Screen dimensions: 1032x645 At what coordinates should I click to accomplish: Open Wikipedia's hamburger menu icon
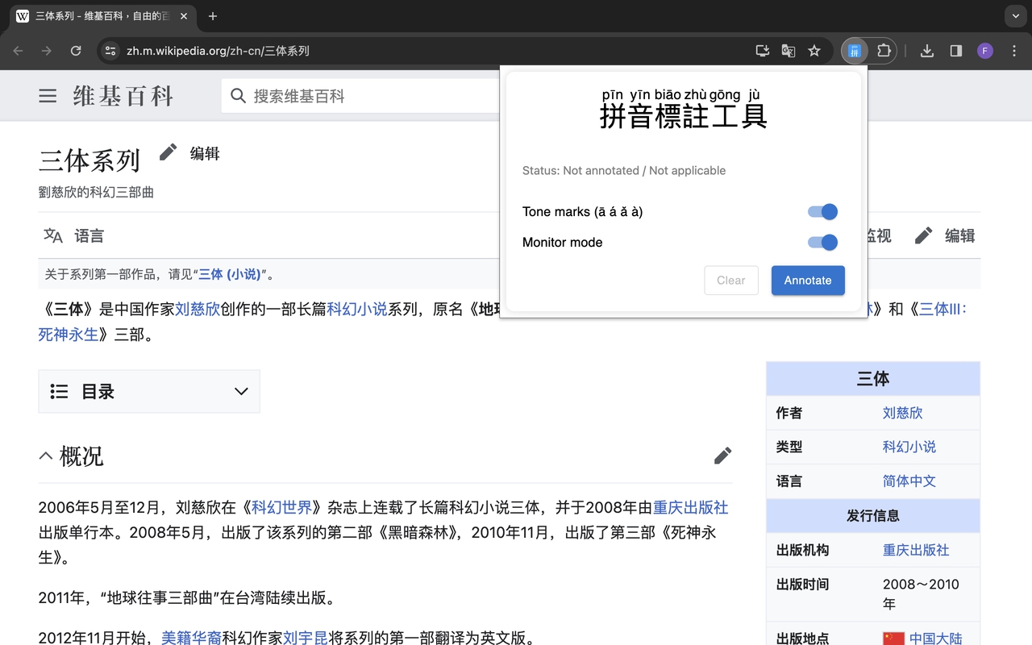pyautogui.click(x=47, y=95)
